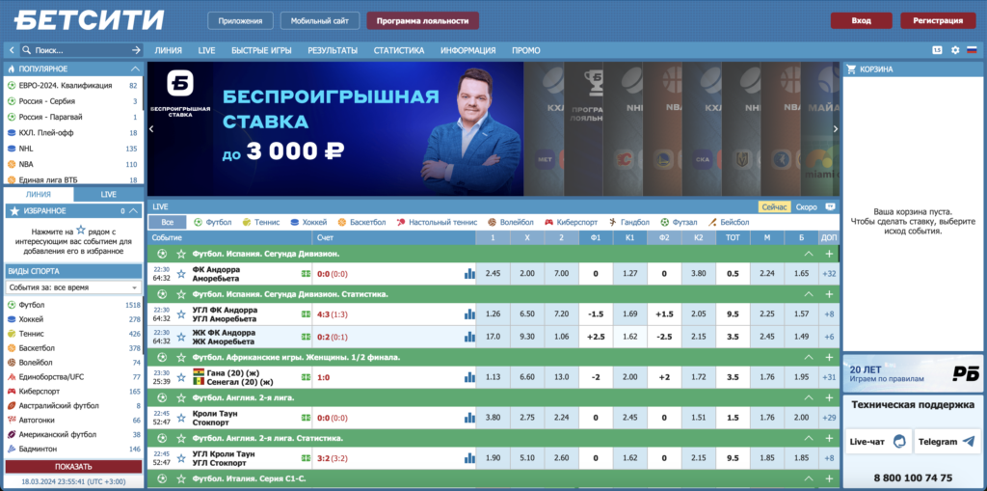
Task: Add ЖК ФК Андорра match to favorites
Action: point(181,337)
